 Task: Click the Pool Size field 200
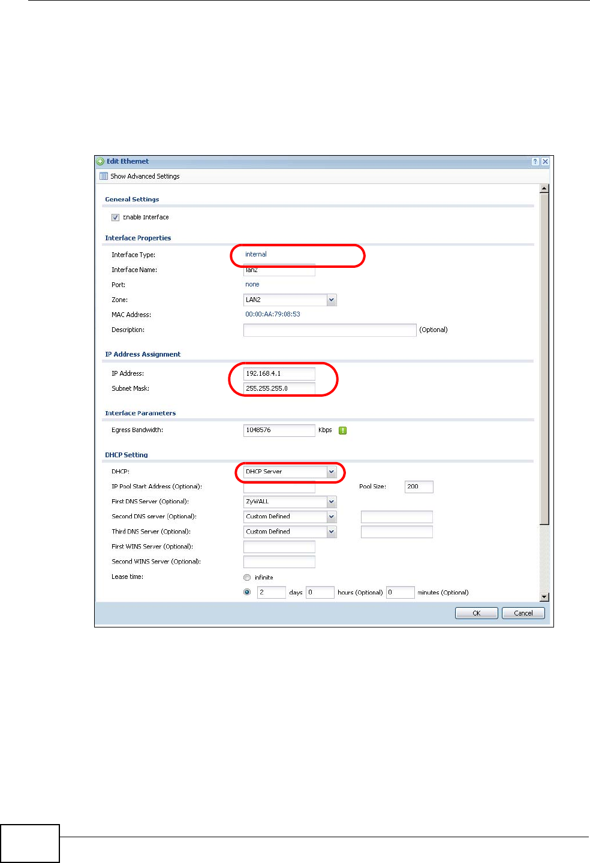419,487
